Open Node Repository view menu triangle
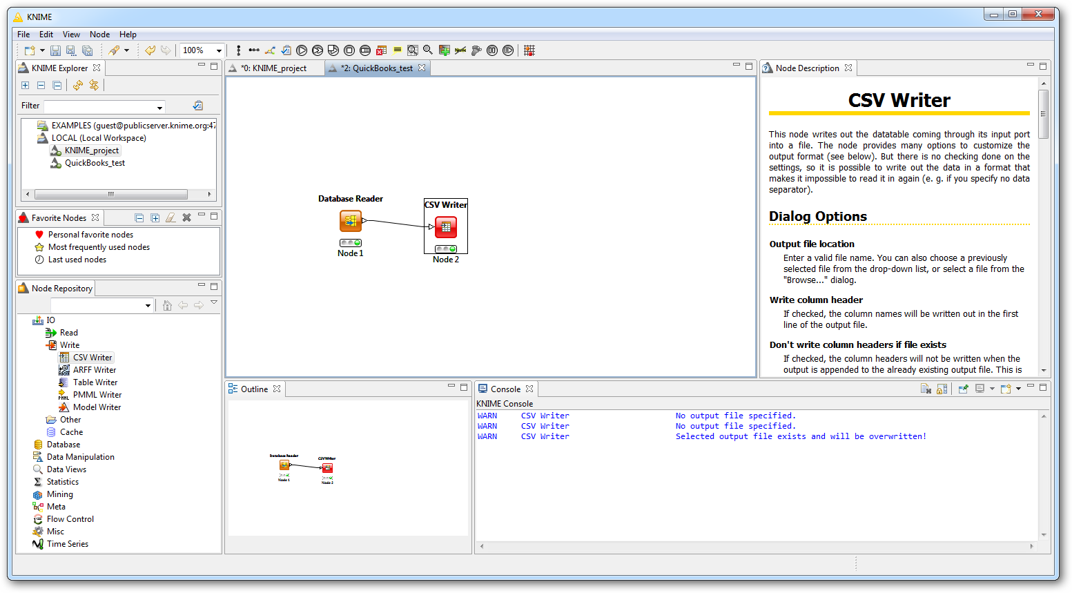The image size is (1072, 593). pyautogui.click(x=214, y=302)
